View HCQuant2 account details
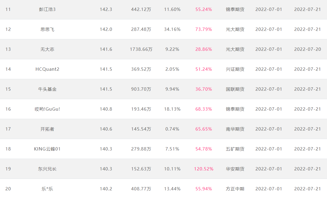327x198 pixels. (47, 69)
